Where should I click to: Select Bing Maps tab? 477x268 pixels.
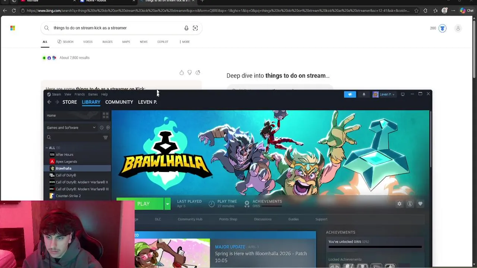click(x=126, y=42)
